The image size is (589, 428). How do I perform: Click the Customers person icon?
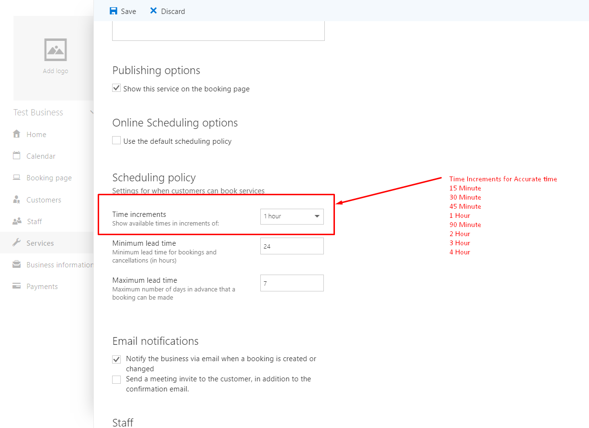(x=17, y=199)
